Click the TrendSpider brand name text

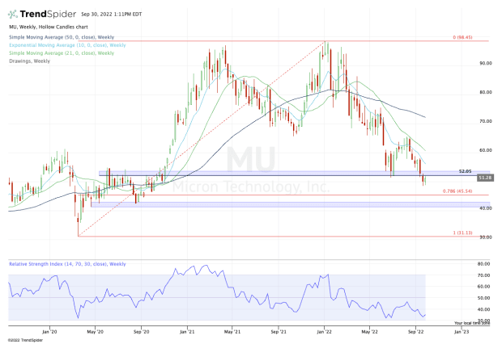coord(48,14)
